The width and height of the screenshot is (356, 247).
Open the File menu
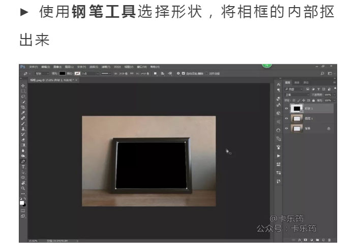34,67
